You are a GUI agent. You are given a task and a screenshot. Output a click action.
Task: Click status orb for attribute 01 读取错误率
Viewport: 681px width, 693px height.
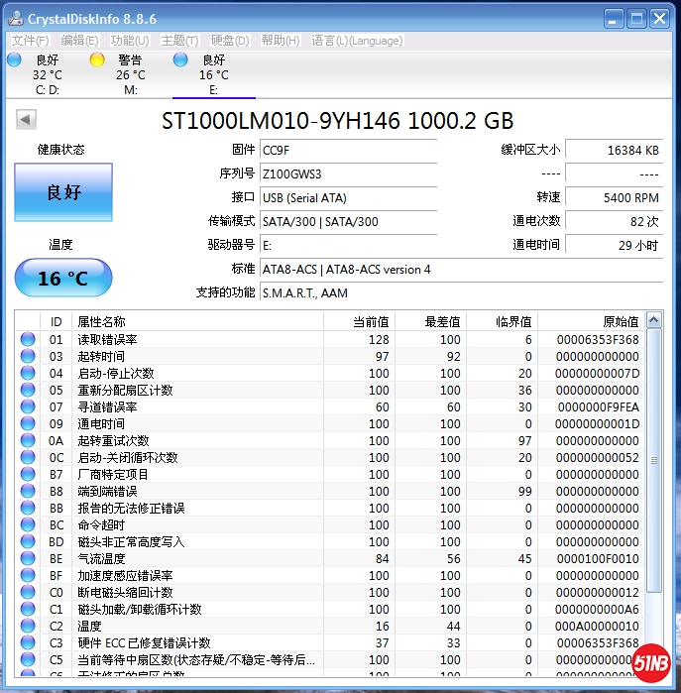click(28, 340)
